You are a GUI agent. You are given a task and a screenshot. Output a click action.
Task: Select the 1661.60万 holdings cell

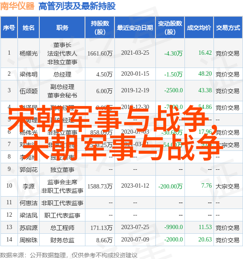(x=100, y=53)
